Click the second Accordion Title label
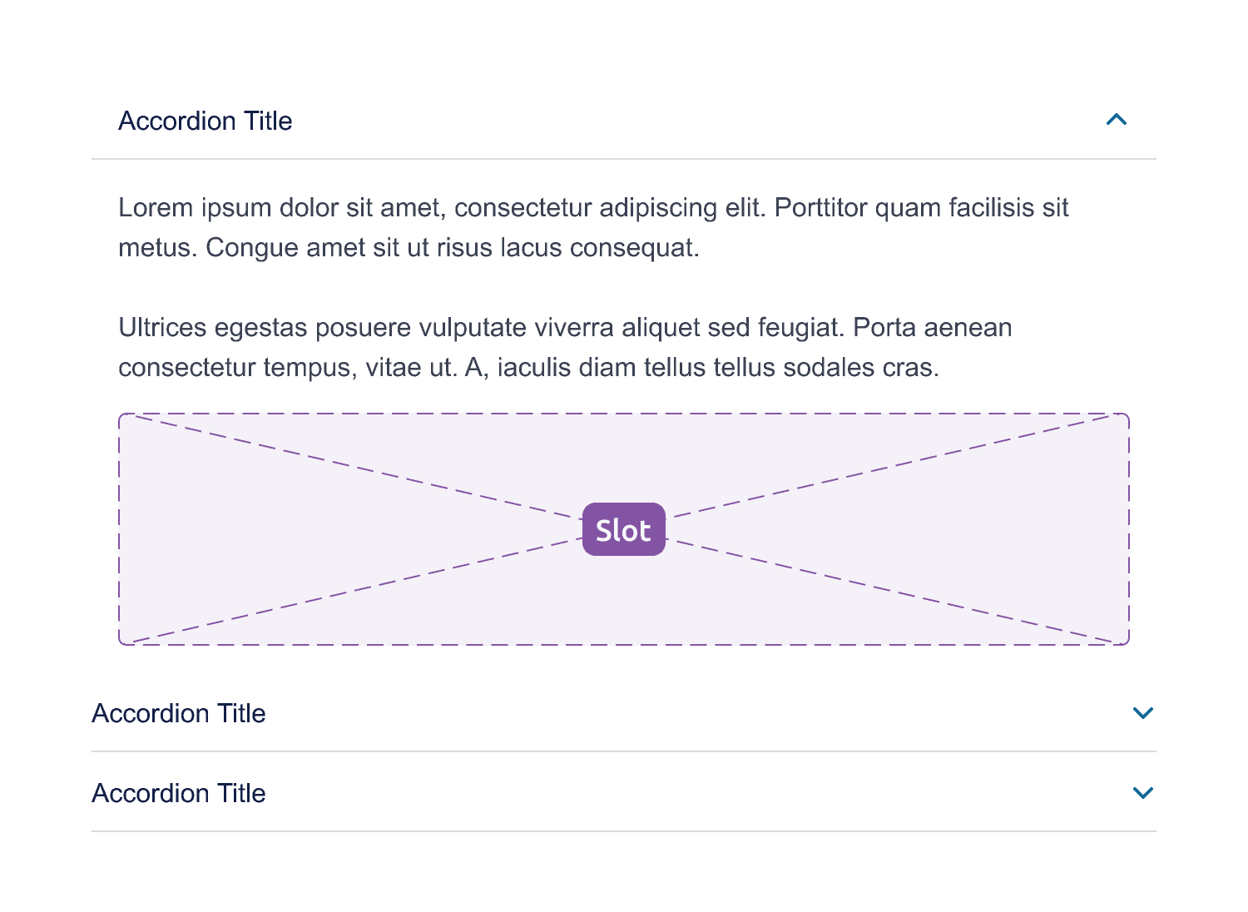 (178, 712)
